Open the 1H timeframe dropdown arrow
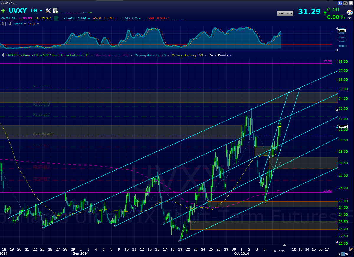This screenshot has width=354, height=257. (x=41, y=11)
